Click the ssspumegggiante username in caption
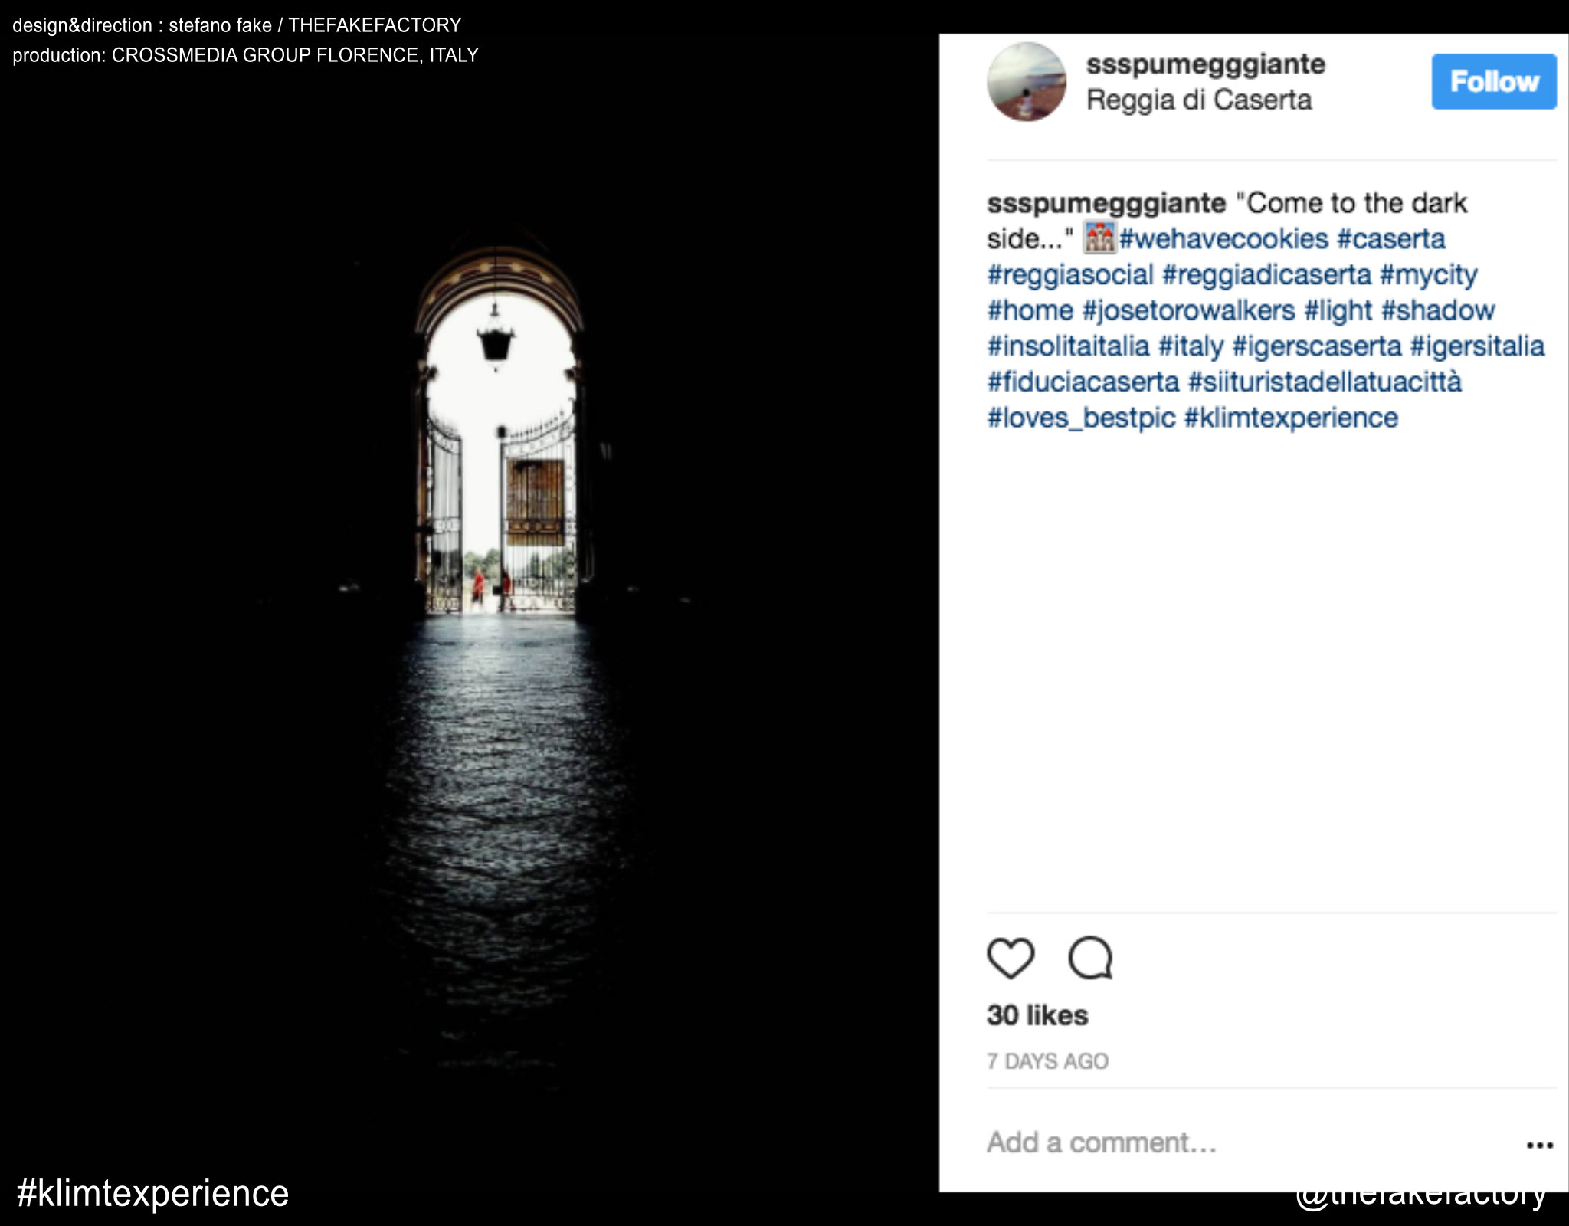1569x1226 pixels. pos(1106,203)
